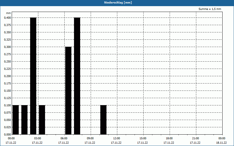Select the 0,000 y-axis value
Image resolution: width=234 pixels, height=146 pixels.
(8, 135)
